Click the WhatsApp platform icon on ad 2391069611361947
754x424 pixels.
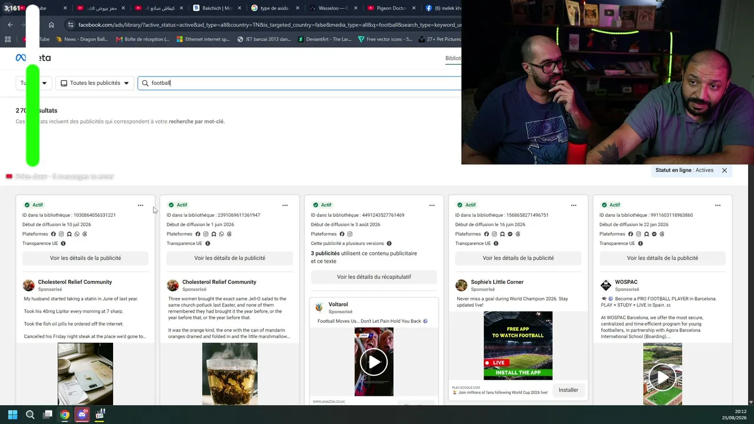(x=221, y=234)
